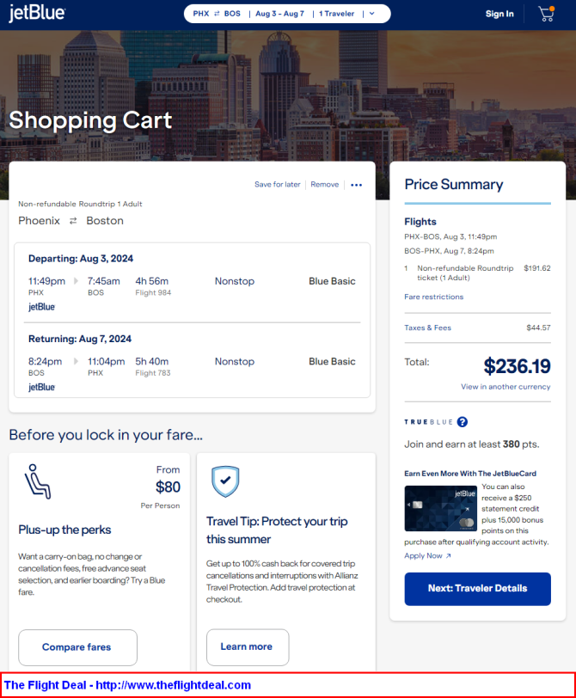The image size is (576, 698).
Task: Select Save for later
Action: pyautogui.click(x=278, y=185)
